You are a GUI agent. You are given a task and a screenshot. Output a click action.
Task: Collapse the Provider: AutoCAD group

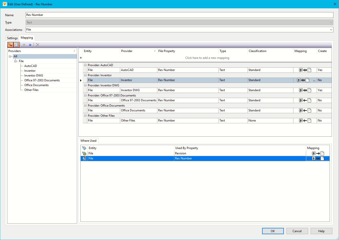pos(85,65)
